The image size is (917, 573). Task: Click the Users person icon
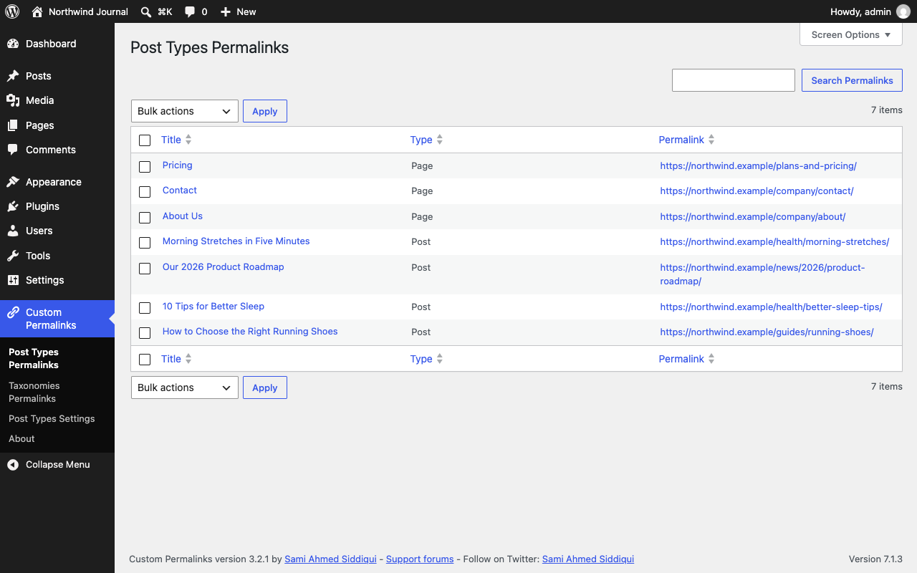point(13,231)
